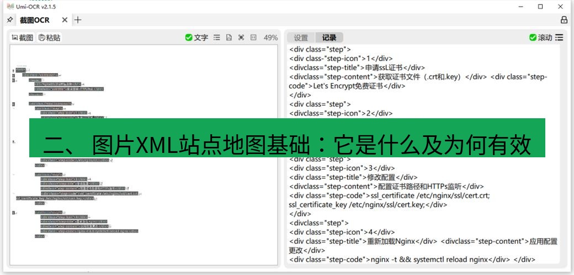Select the 截图OCR tab
The width and height of the screenshot is (574, 275).
tap(35, 20)
